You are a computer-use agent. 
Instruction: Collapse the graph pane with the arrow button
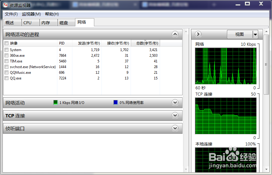tap(198, 34)
